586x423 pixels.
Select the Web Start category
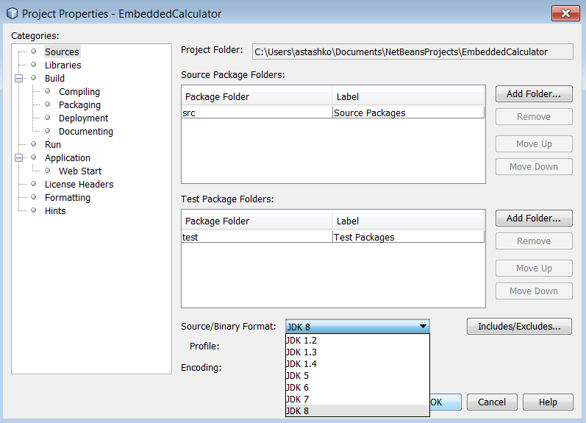click(80, 171)
